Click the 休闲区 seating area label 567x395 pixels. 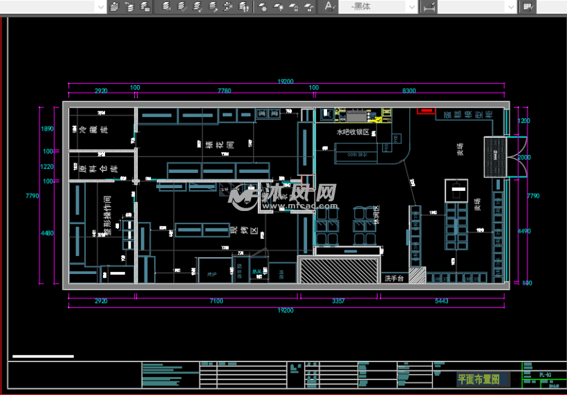click(376, 215)
